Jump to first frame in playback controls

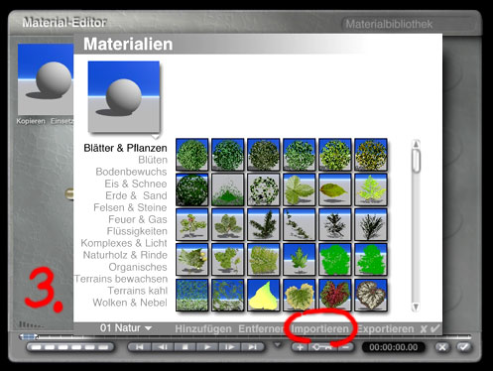pos(139,347)
